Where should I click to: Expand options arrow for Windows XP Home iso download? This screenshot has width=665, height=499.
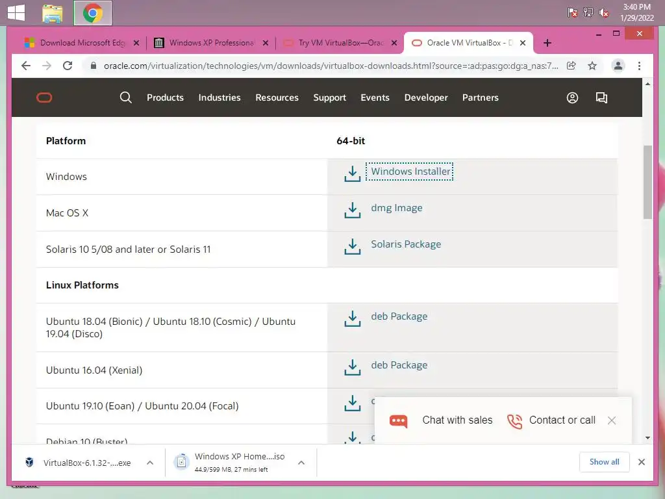click(301, 463)
